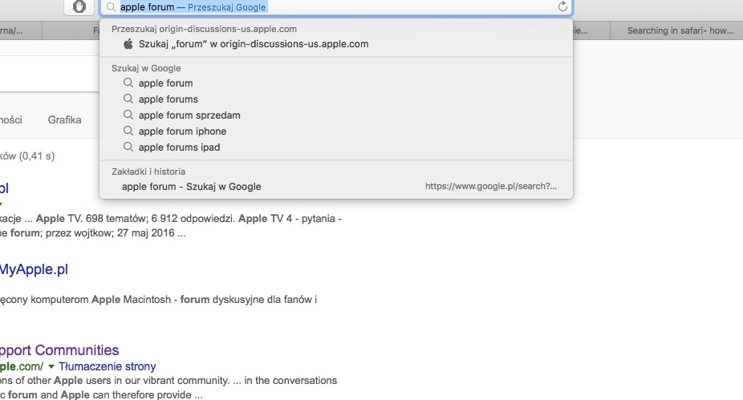Click the Apple logo beside the origin-discussions suggestion
The image size is (743, 400).
(128, 44)
